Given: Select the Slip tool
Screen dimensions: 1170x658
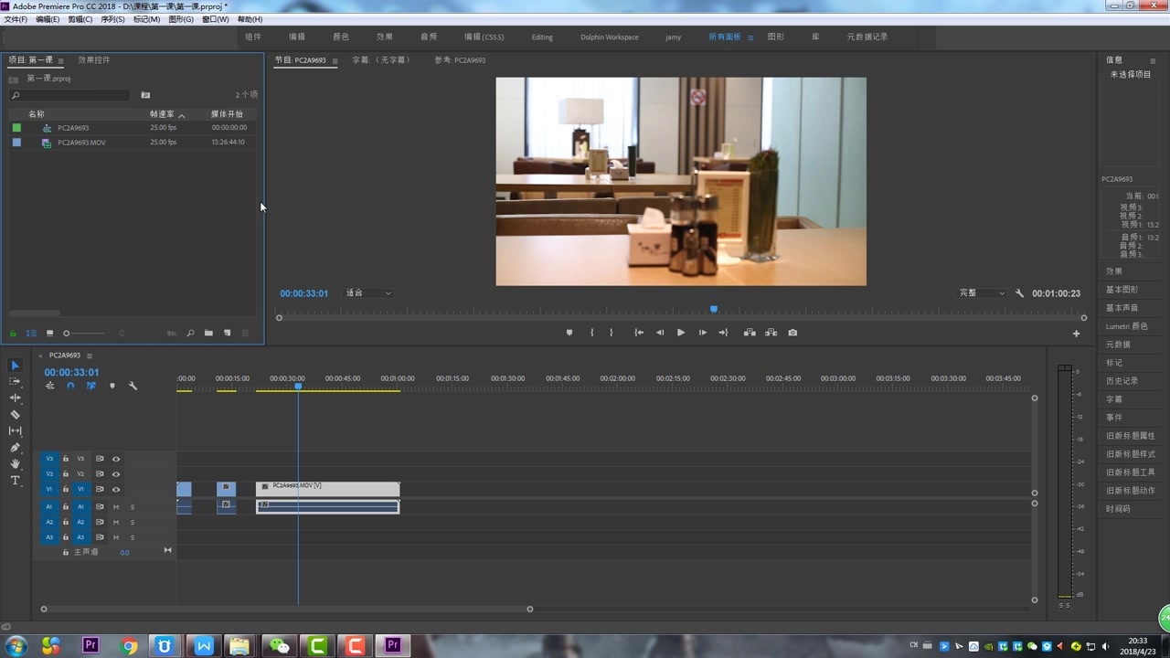Looking at the screenshot, I should [x=15, y=431].
